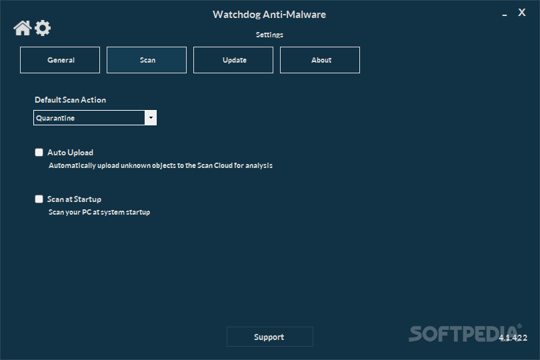The image size is (540, 360).
Task: Minimize the Watchdog Anti-Malware window
Action: point(505,15)
